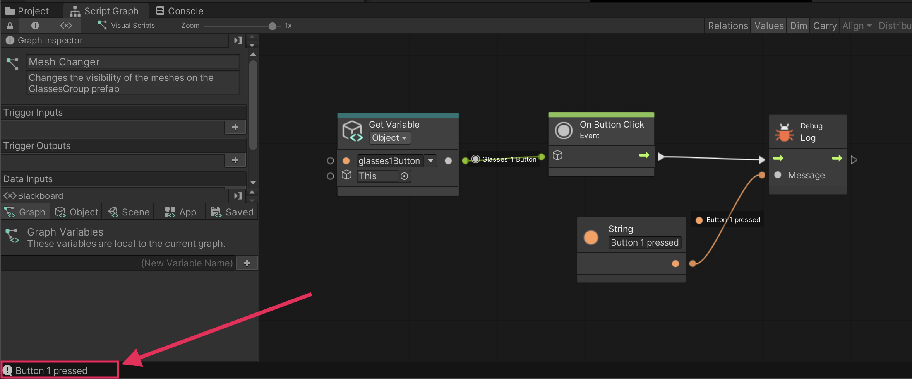Switch to the Console tab
The height and width of the screenshot is (379, 912).
(x=180, y=11)
